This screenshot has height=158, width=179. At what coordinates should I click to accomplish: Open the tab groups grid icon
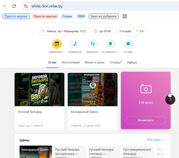(x=125, y=16)
